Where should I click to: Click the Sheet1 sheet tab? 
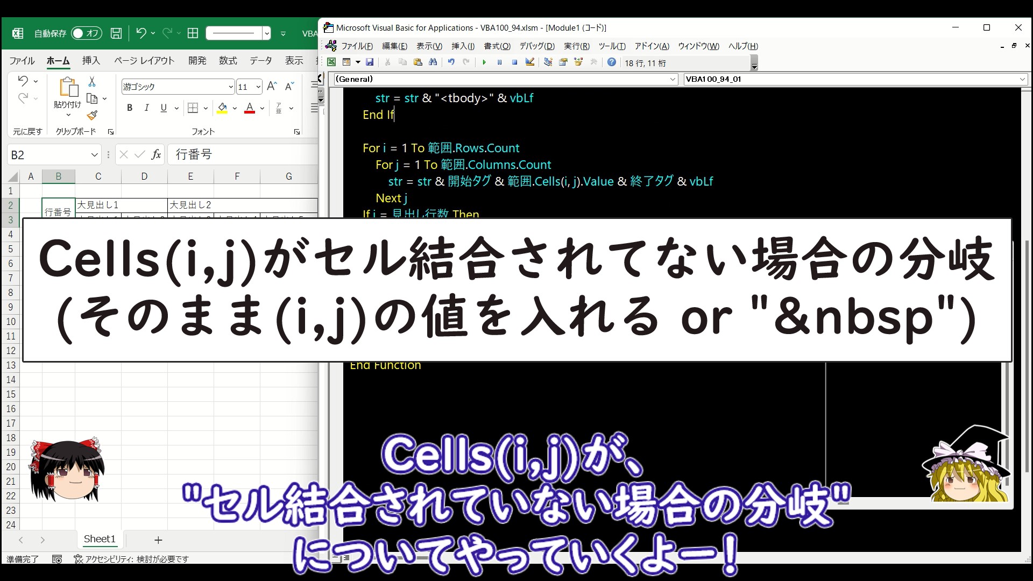[x=100, y=539]
